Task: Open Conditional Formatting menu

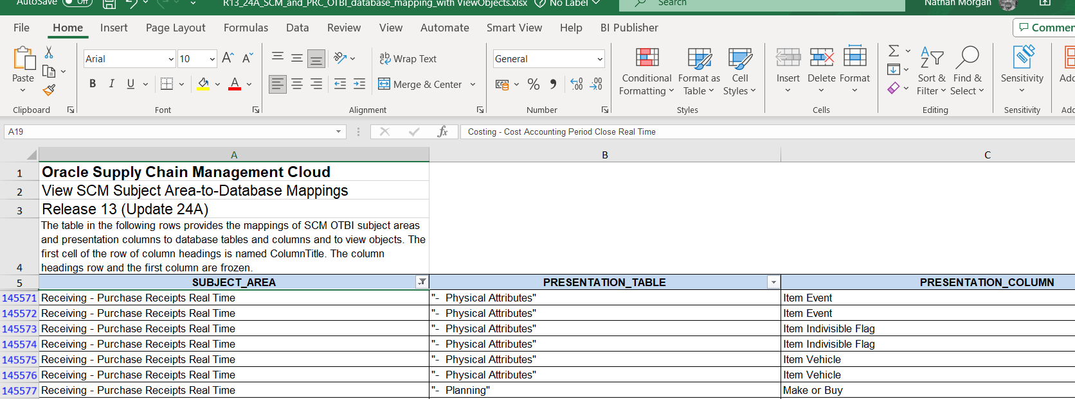Action: (646, 72)
